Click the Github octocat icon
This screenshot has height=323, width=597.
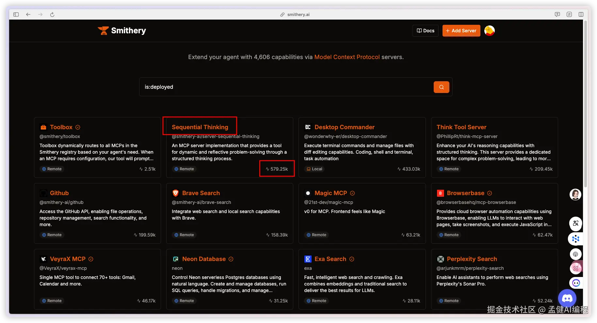click(x=43, y=193)
